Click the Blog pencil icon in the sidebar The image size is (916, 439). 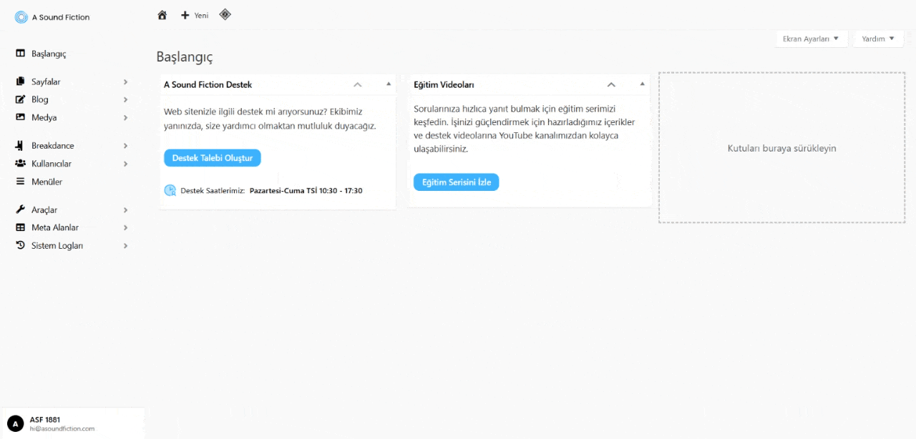pyautogui.click(x=20, y=99)
